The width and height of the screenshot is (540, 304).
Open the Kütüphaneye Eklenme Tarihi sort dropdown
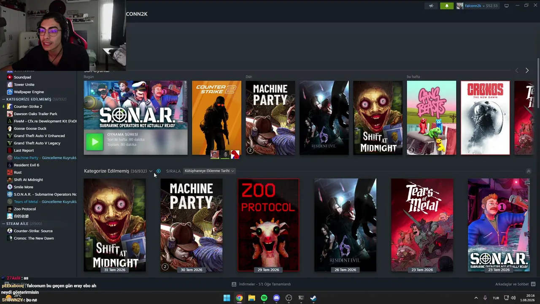coord(209,171)
